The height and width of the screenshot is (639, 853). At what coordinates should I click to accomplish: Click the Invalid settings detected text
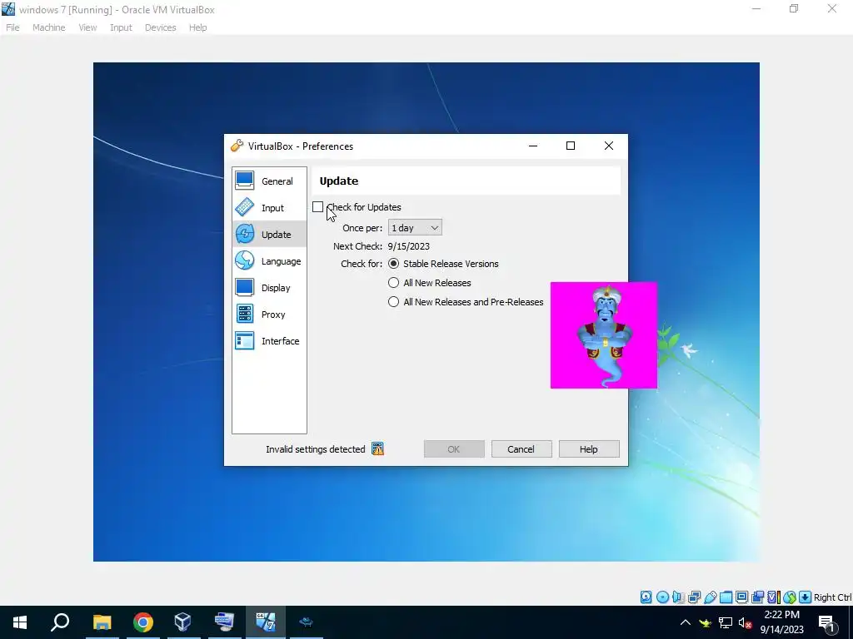click(316, 448)
